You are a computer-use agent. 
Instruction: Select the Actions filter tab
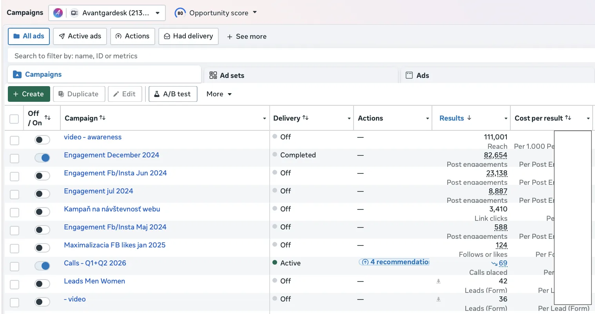132,36
